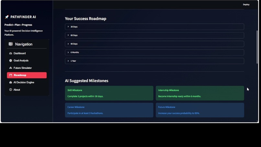
Task: Click the rocket icon beside PATHFINDER AI
Action: click(x=7, y=17)
